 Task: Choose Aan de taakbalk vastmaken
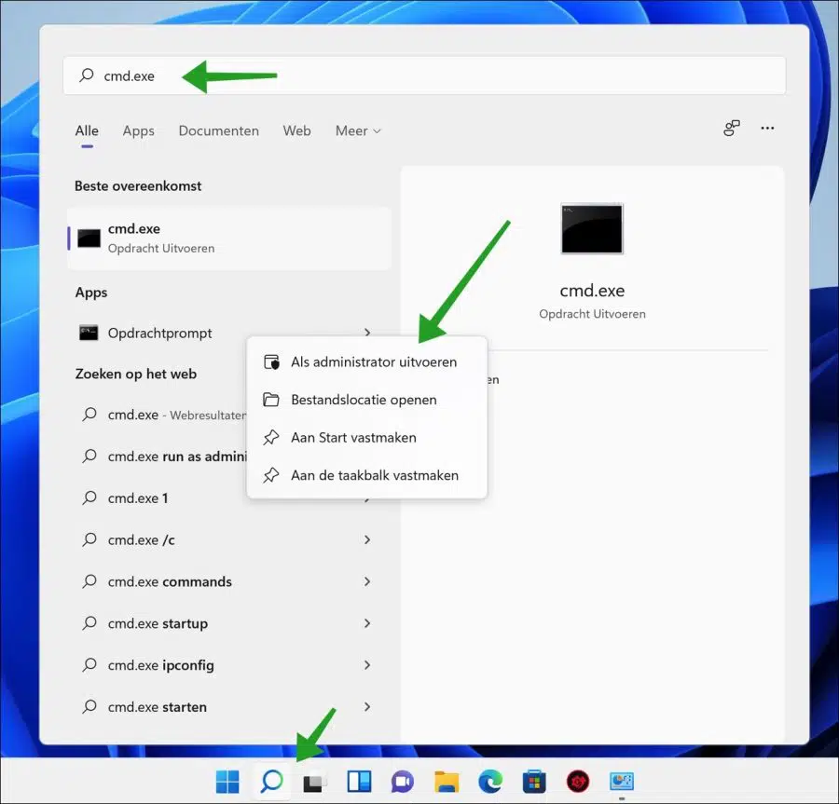367,476
